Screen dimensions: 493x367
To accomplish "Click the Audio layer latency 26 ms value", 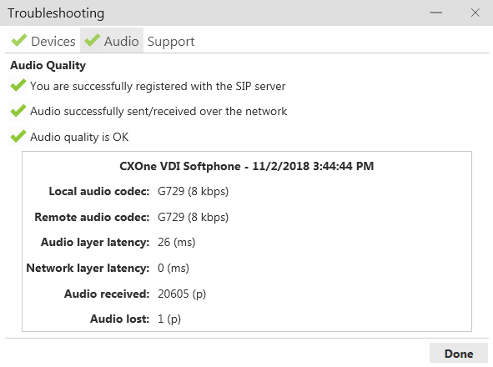I will (176, 242).
